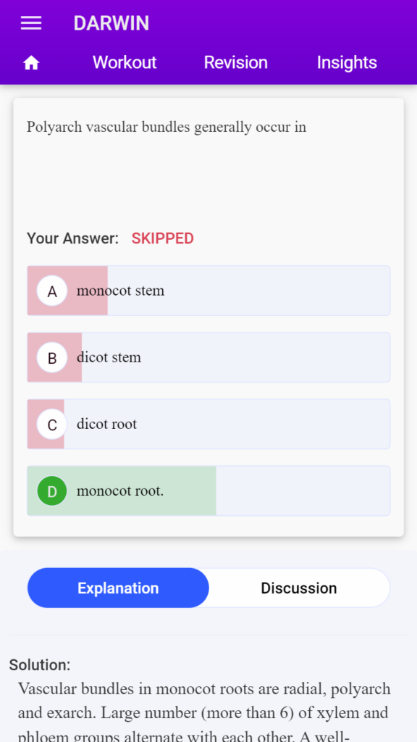This screenshot has width=417, height=742.
Task: Show the Explanation section
Action: pyautogui.click(x=118, y=588)
